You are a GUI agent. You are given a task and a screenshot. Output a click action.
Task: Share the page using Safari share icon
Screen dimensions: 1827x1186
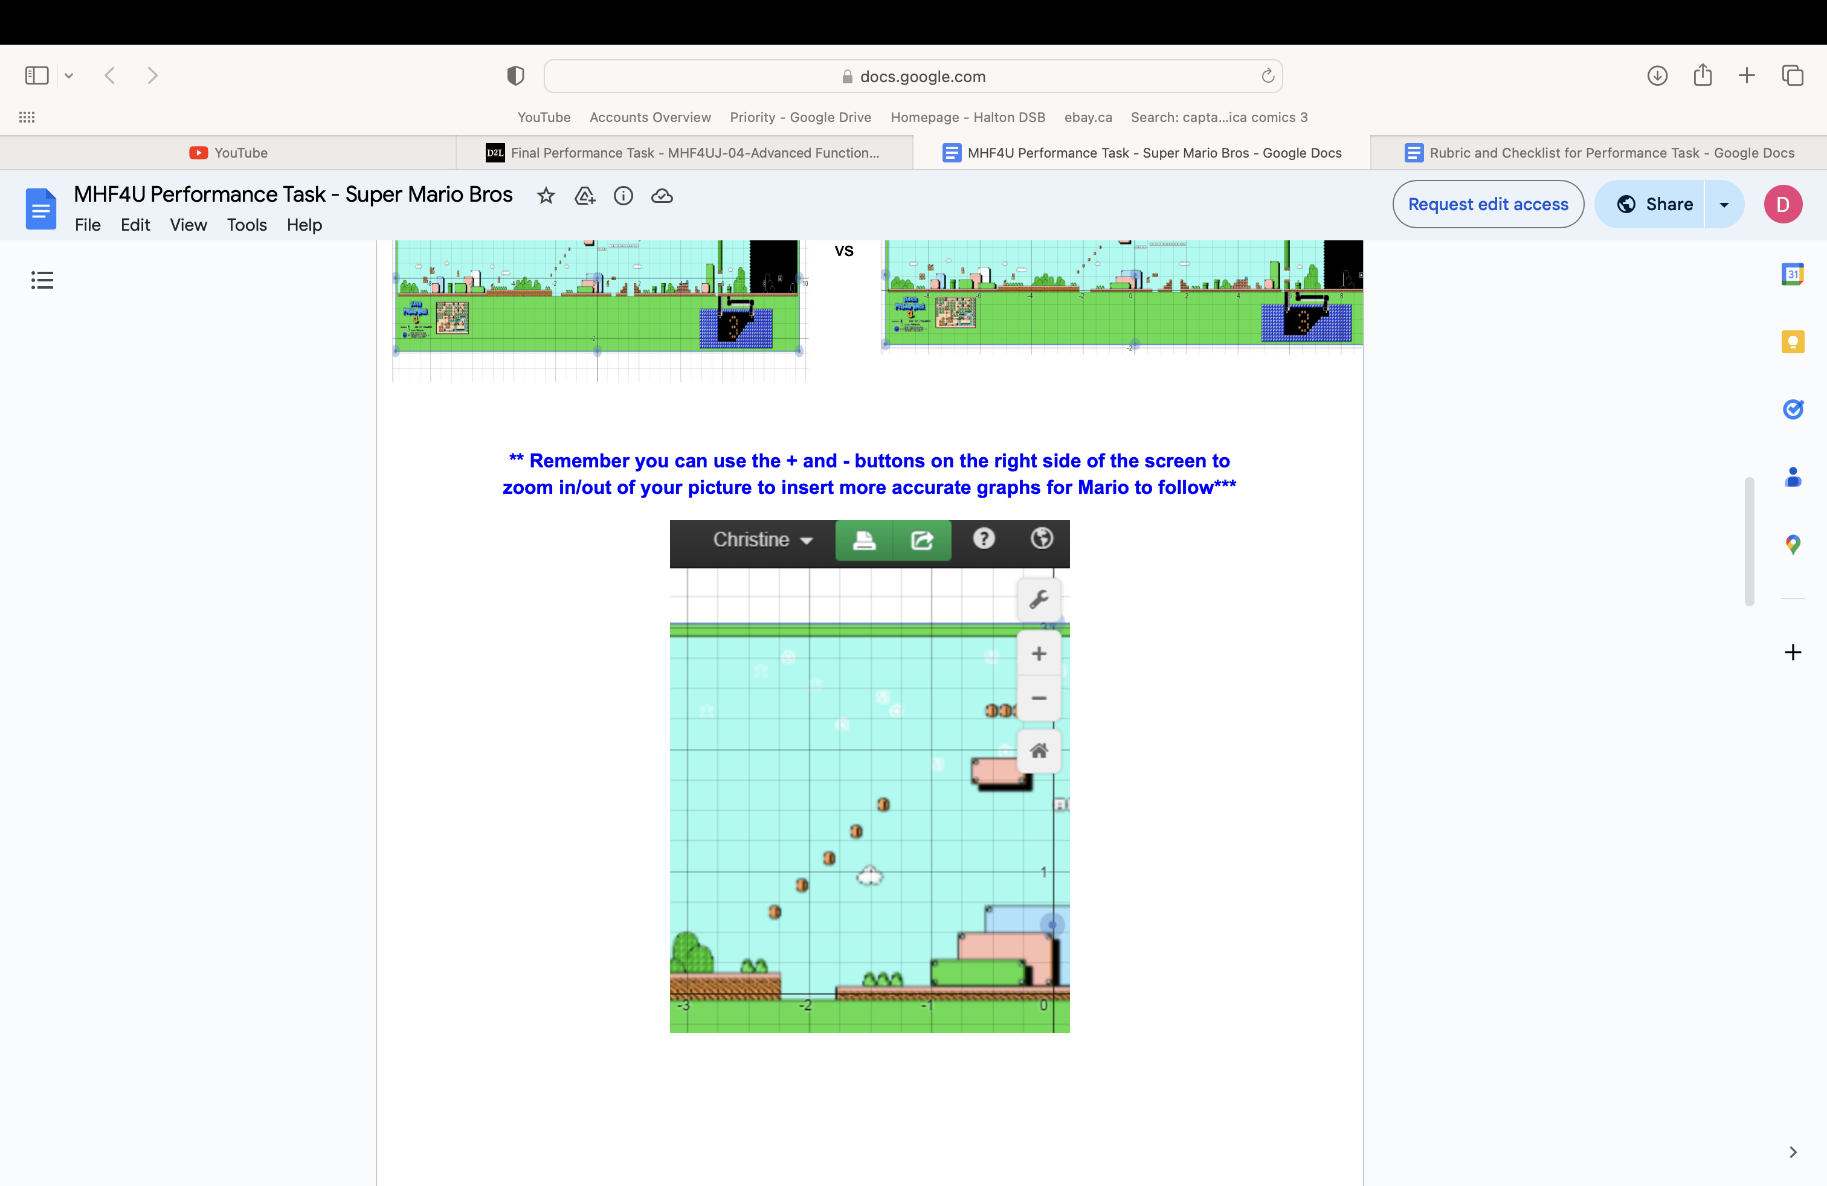click(x=1703, y=75)
